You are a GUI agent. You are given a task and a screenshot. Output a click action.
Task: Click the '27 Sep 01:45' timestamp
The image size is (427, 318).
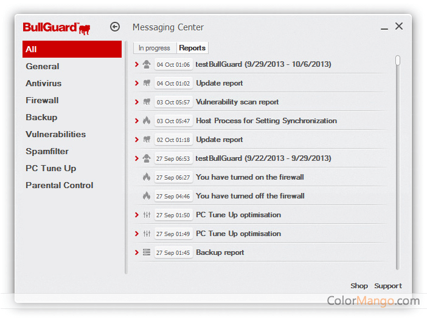173,253
